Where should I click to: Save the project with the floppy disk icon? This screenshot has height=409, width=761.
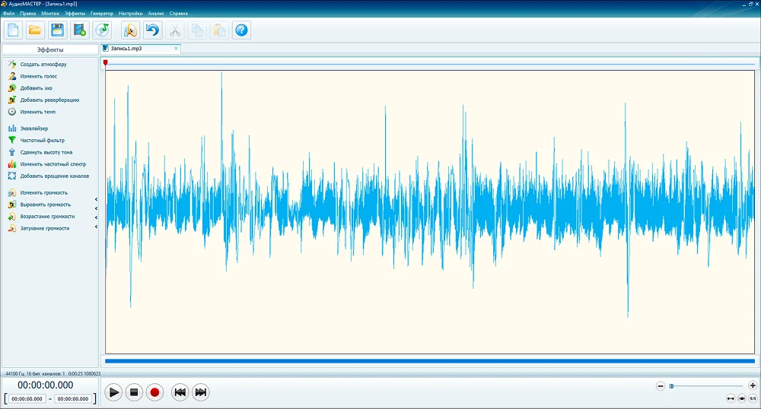click(57, 30)
